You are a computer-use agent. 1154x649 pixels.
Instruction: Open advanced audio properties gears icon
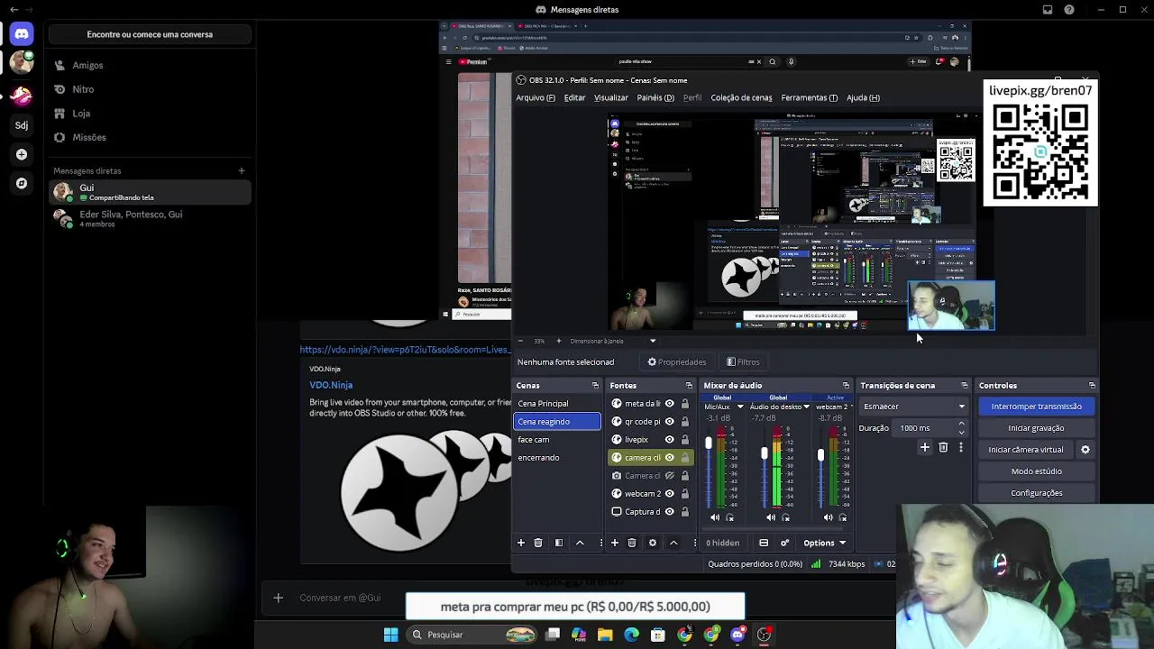click(x=784, y=543)
